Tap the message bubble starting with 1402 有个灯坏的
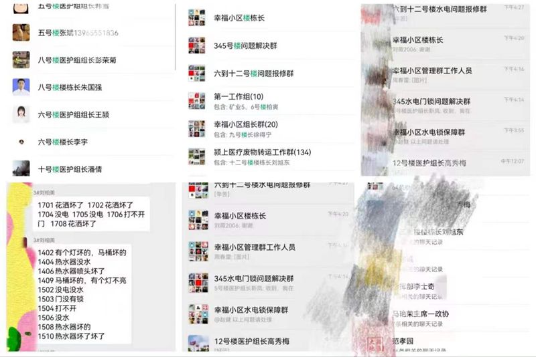 [x=82, y=294]
